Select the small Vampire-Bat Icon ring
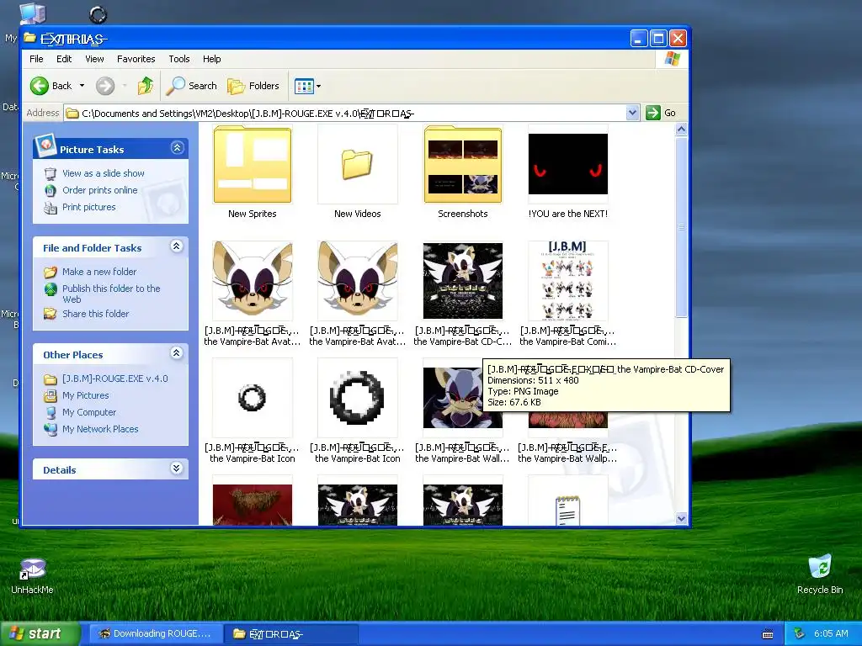This screenshot has width=862, height=646. [253, 398]
